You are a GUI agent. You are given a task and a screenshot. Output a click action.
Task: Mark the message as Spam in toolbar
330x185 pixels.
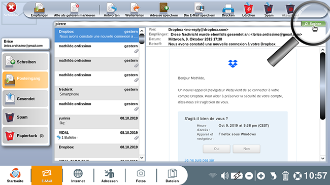pos(269,10)
